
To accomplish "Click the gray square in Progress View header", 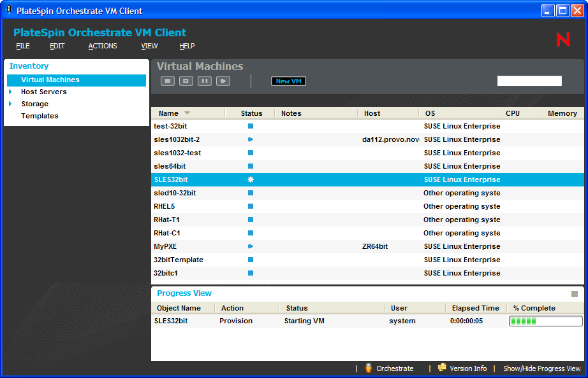I will 575,294.
